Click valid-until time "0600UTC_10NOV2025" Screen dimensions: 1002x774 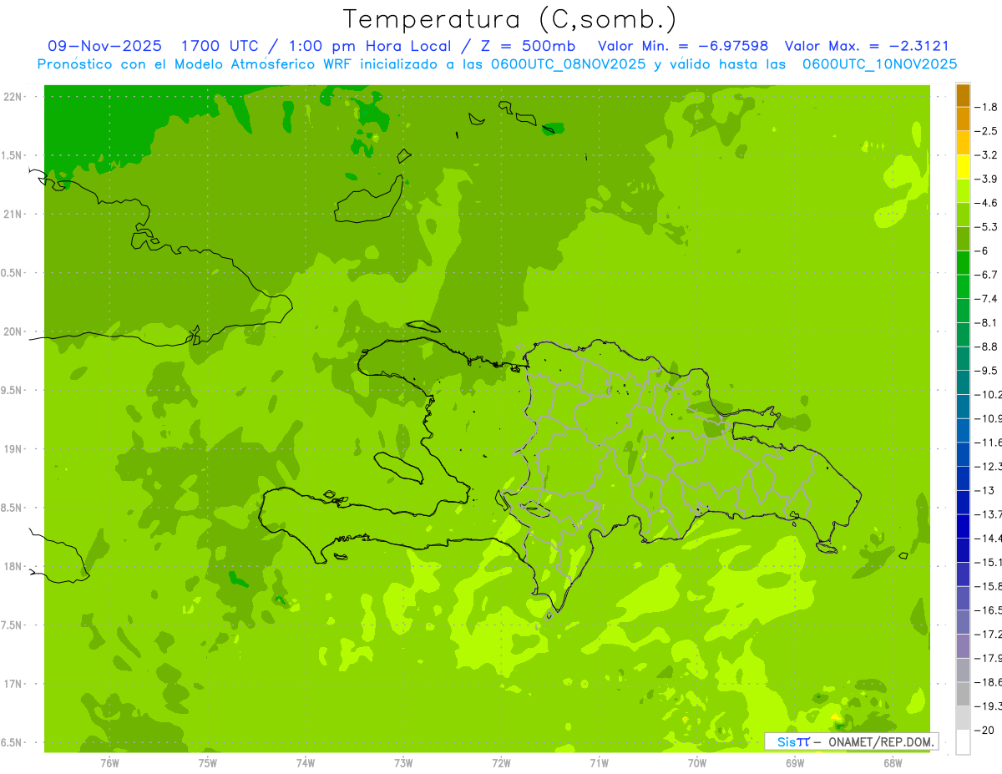879,63
